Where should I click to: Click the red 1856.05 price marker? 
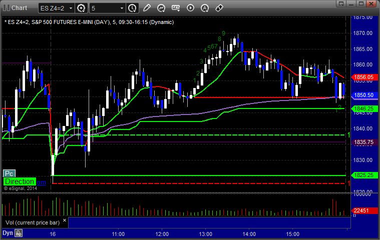click(x=364, y=77)
